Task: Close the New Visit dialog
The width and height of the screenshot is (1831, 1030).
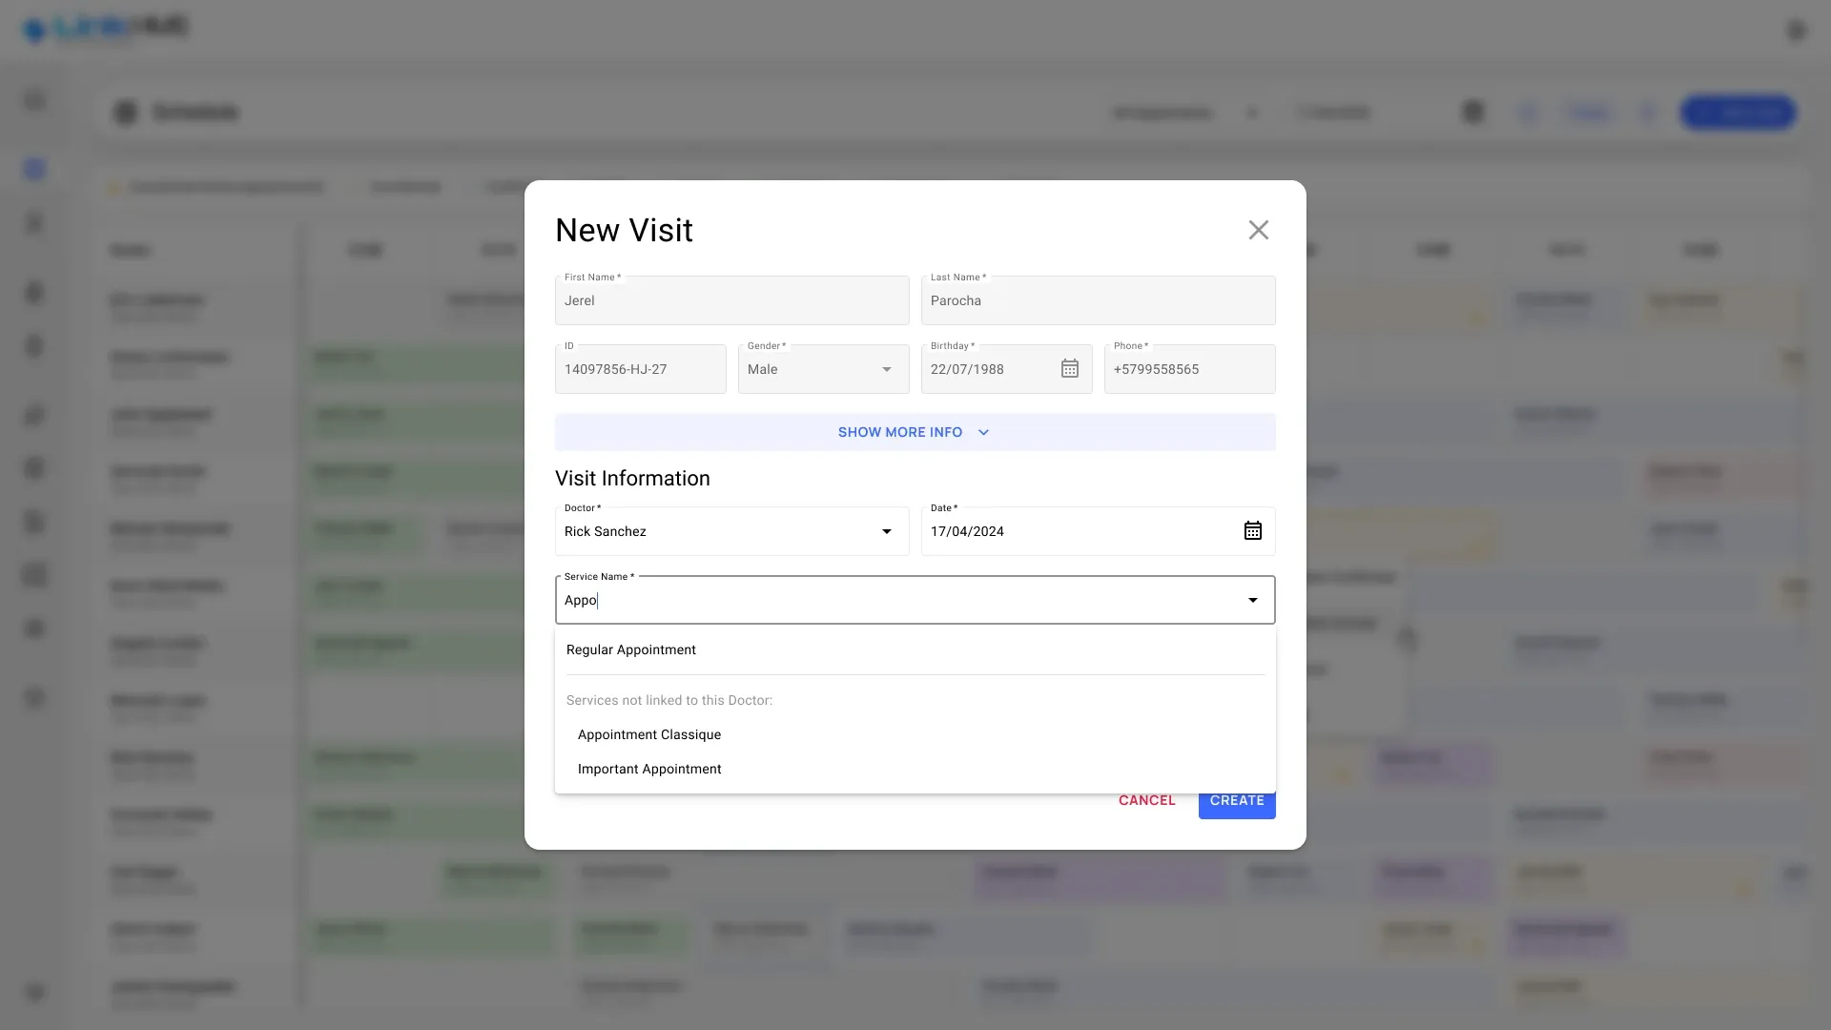Action: point(1258,230)
